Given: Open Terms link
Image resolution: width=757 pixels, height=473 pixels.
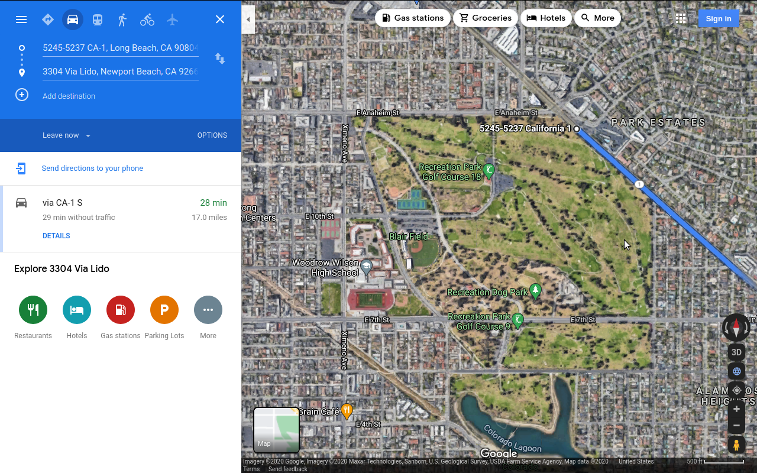Looking at the screenshot, I should coord(251,469).
